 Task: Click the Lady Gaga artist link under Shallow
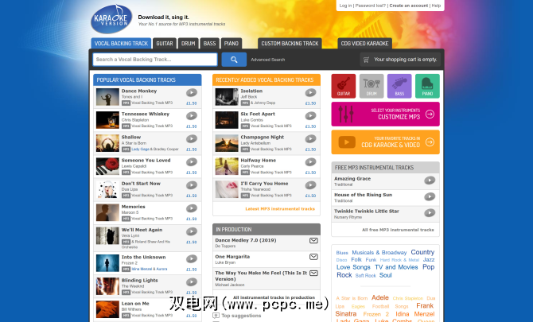(x=140, y=149)
